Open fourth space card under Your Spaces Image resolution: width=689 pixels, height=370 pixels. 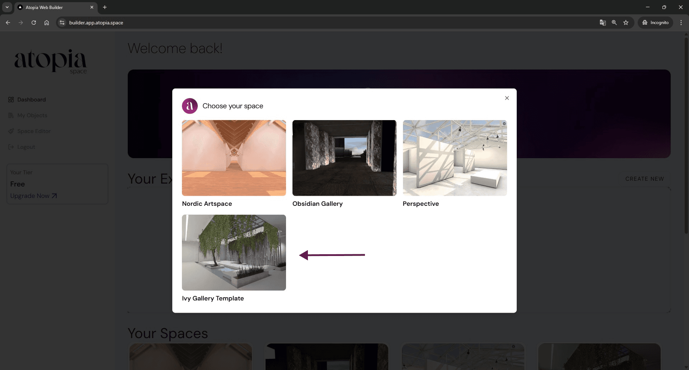(x=599, y=357)
